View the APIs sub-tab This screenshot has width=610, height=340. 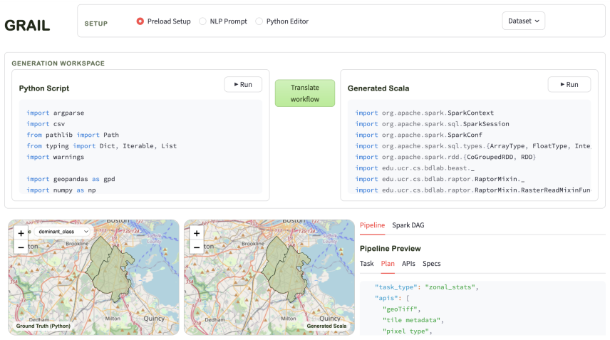click(408, 263)
